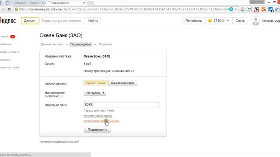Open the payment reminder dropdown set to не нужно
Screen dimensions: 280x157
[x=95, y=93]
